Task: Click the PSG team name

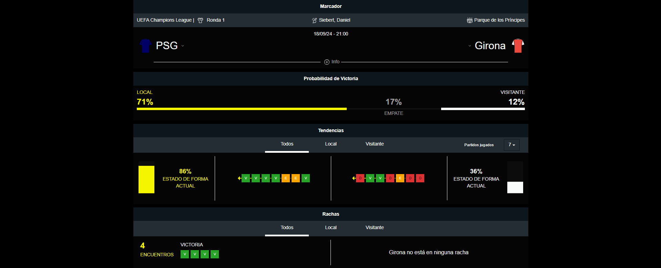Action: click(x=167, y=45)
